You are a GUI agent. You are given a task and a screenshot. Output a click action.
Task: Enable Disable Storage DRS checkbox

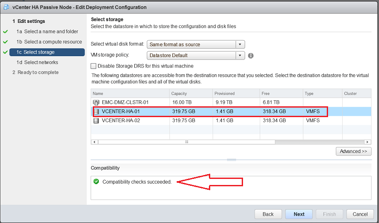[94, 66]
